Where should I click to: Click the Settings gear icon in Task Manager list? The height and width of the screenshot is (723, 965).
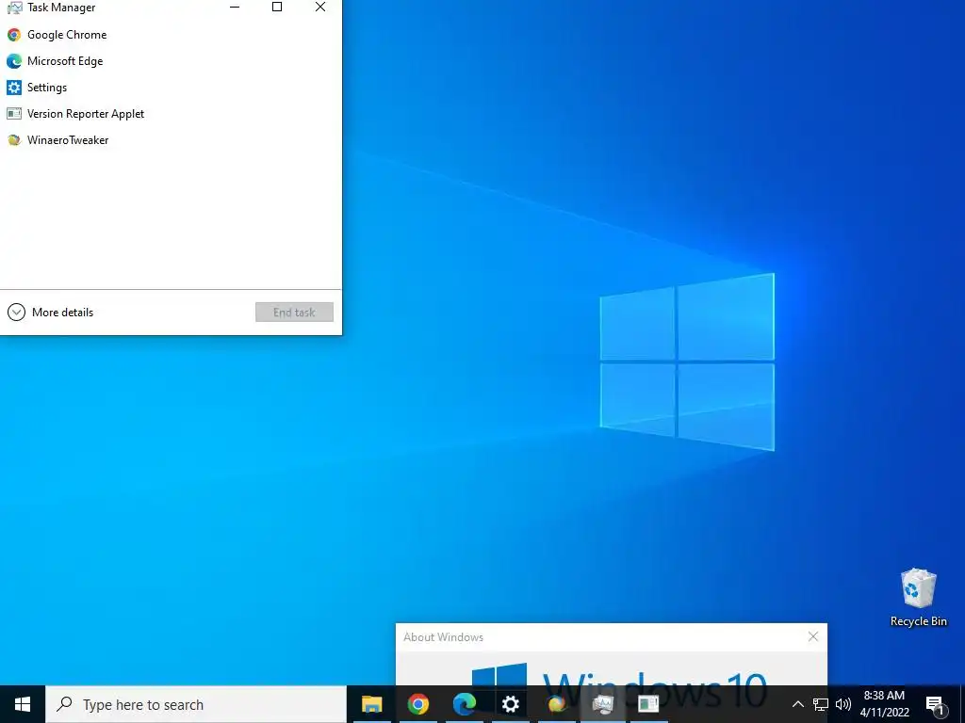pos(13,88)
